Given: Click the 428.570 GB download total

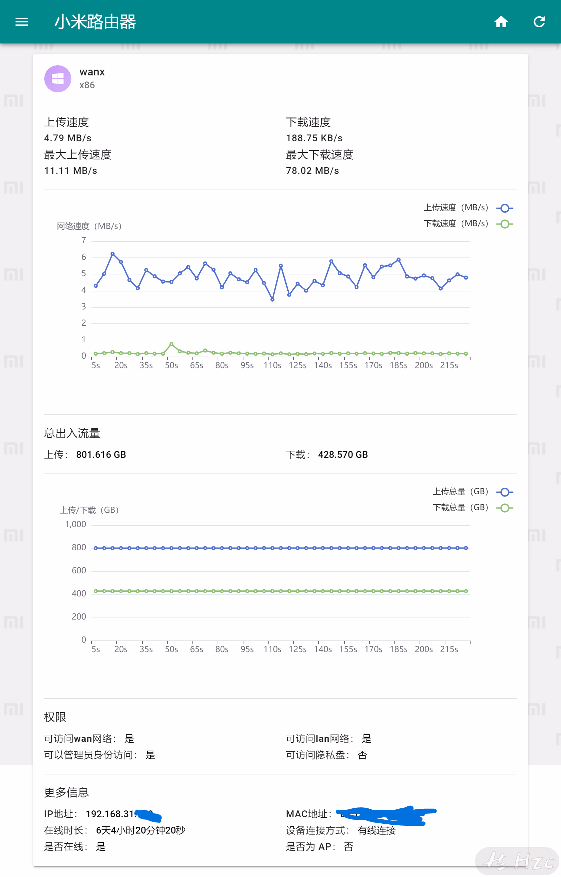Looking at the screenshot, I should click(x=343, y=454).
